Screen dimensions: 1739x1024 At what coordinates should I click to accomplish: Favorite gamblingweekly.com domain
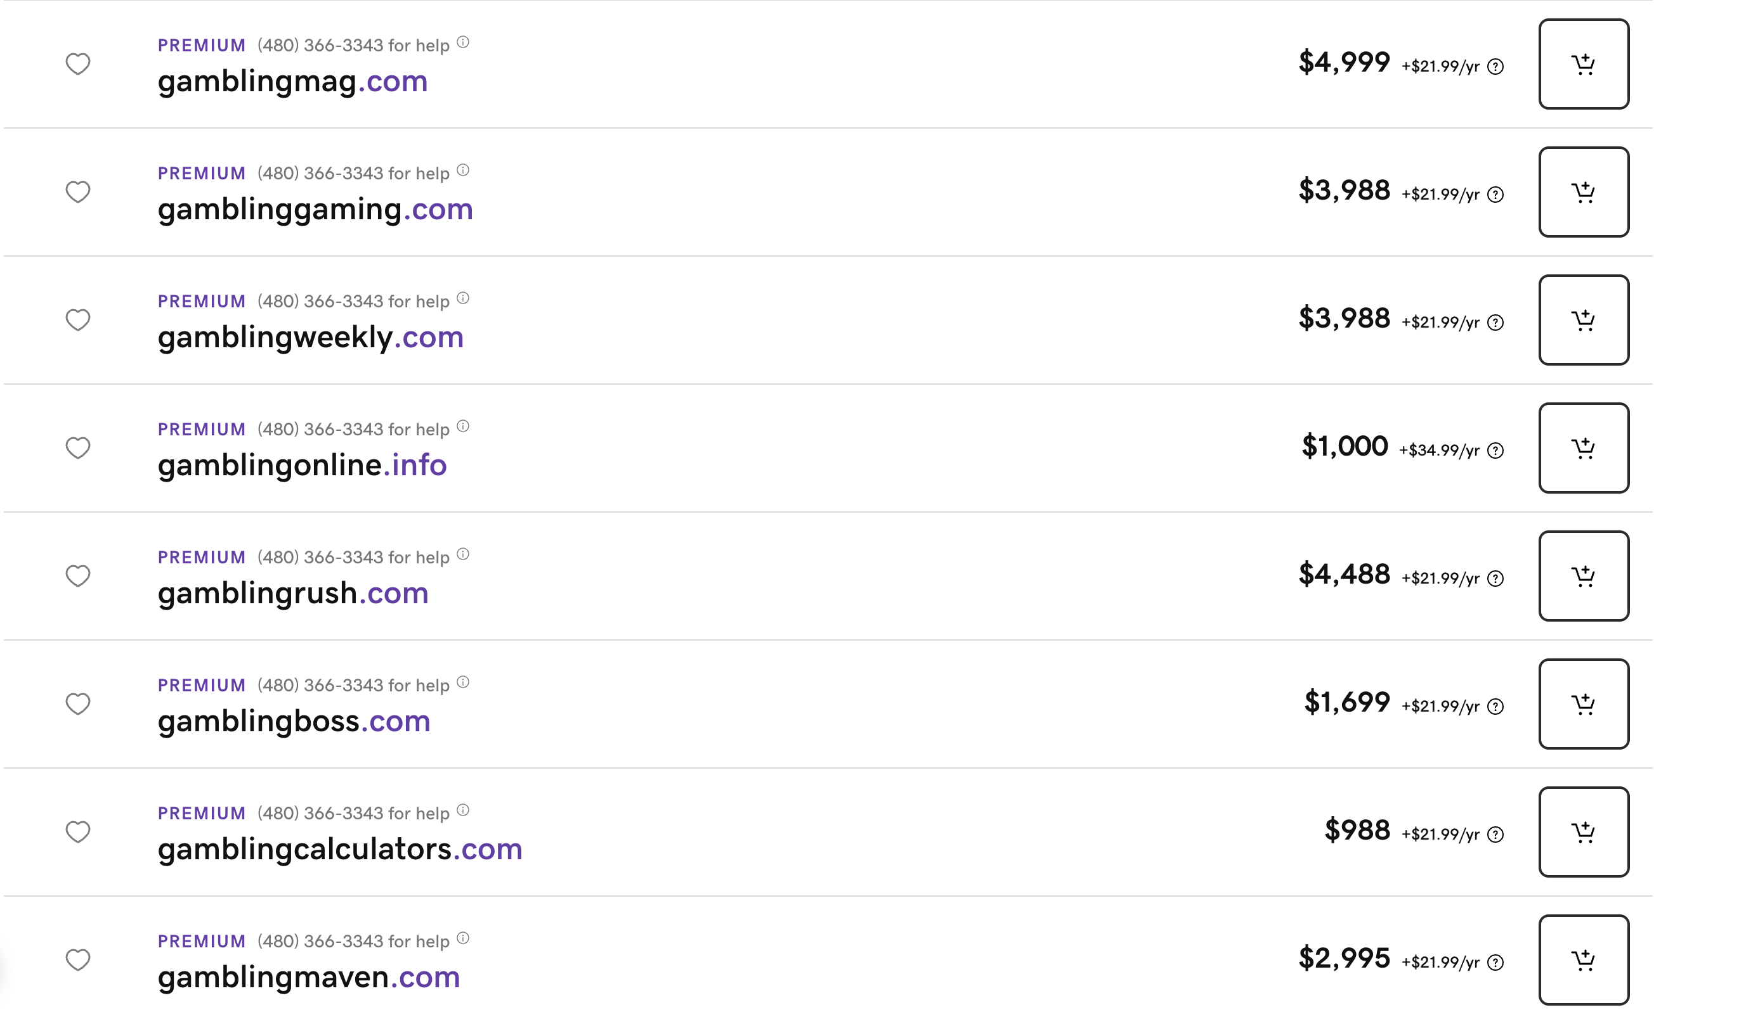click(78, 320)
